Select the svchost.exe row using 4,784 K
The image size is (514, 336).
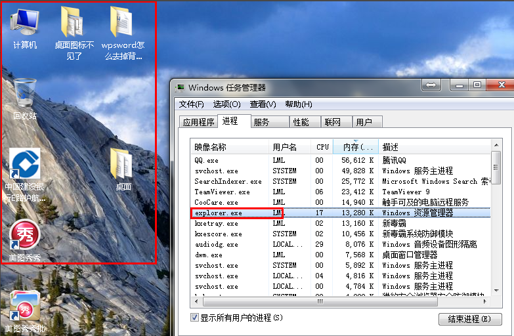[x=340, y=286]
